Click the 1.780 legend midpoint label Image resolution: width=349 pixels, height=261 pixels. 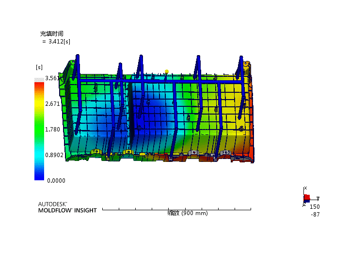[x=52, y=130]
